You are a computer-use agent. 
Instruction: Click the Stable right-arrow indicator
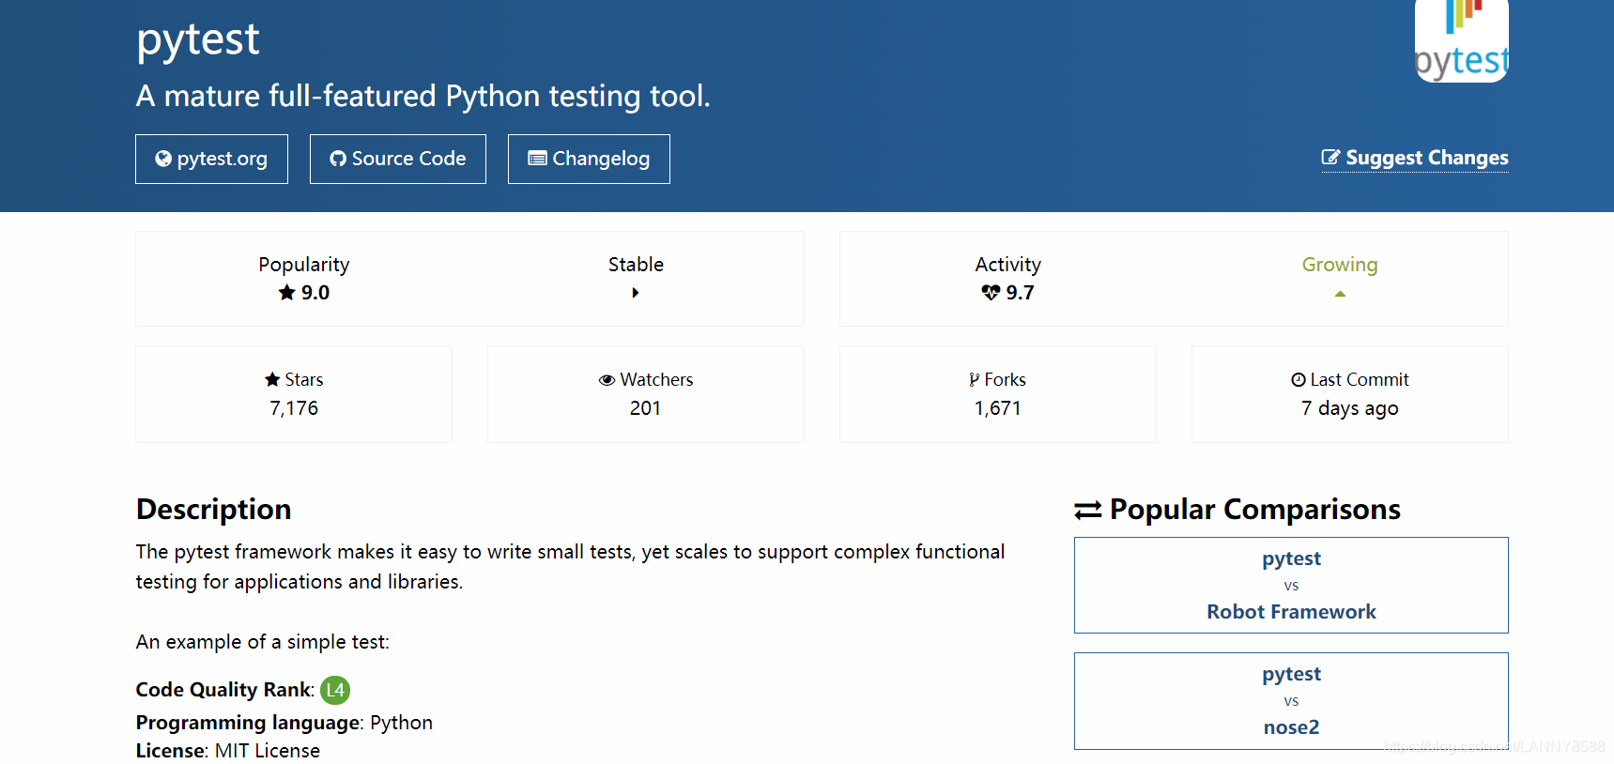636,293
